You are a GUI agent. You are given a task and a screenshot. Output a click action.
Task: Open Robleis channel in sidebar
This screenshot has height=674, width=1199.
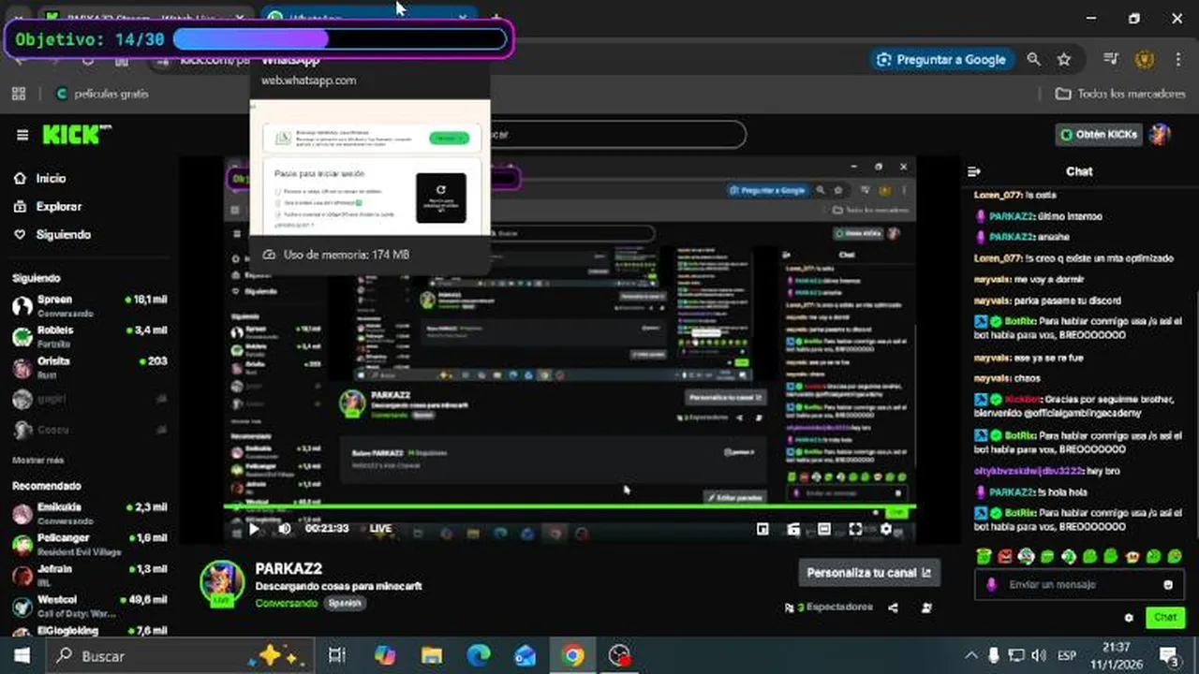pos(89,336)
